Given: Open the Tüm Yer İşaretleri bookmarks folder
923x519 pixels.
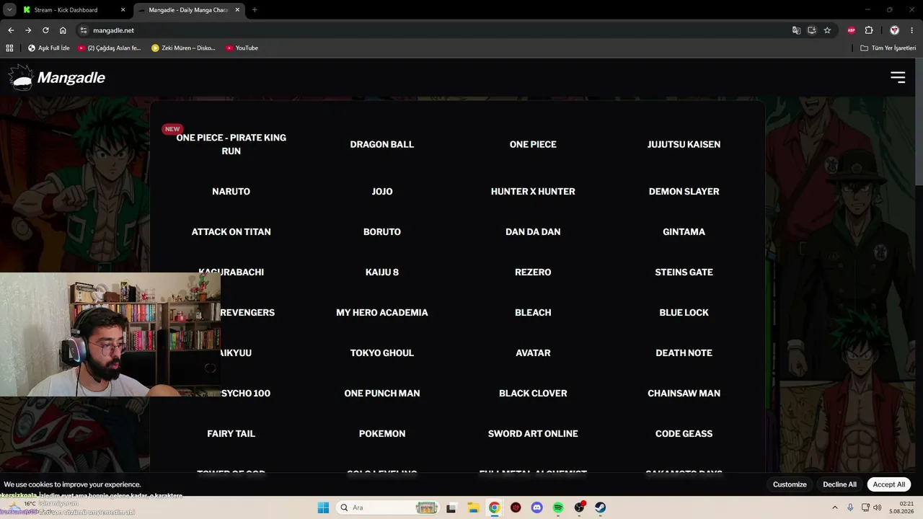Looking at the screenshot, I should pos(888,48).
